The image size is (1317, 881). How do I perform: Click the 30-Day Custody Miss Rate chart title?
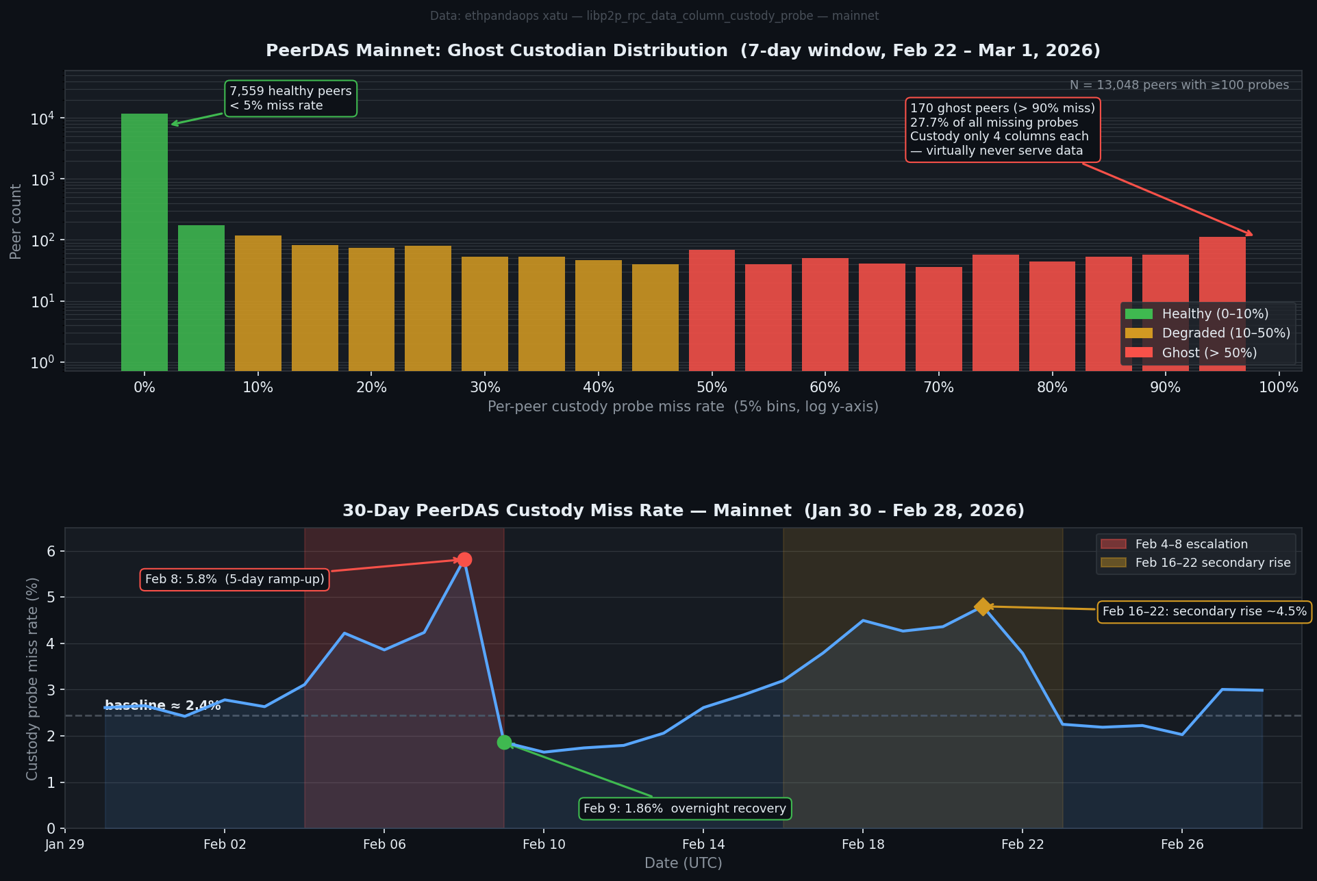pos(683,510)
